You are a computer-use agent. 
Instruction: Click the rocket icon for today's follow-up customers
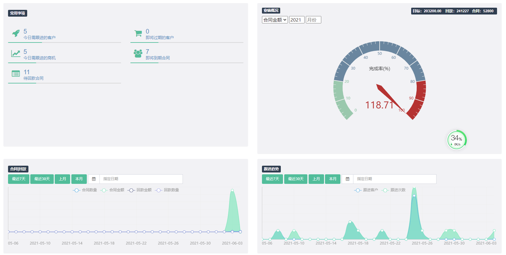pyautogui.click(x=16, y=33)
